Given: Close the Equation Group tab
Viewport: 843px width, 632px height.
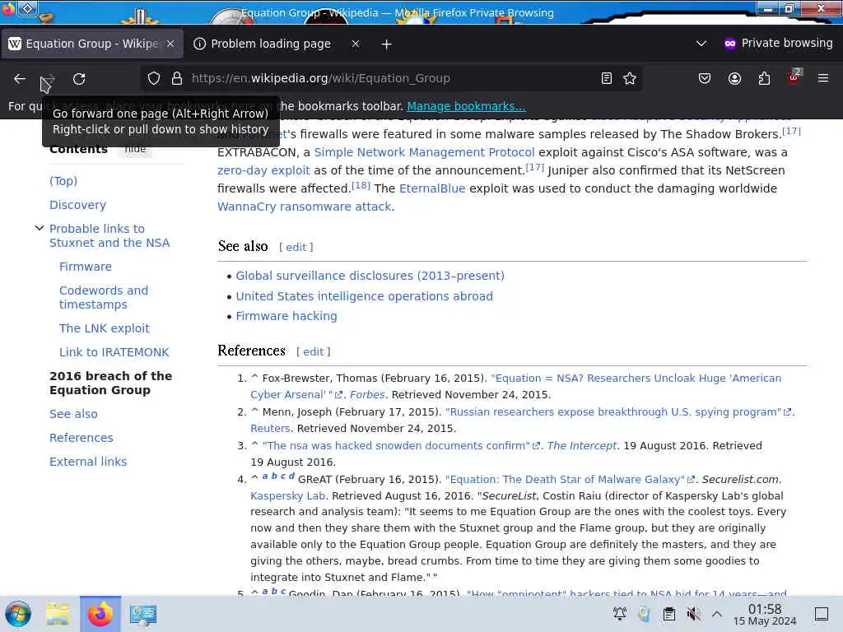Looking at the screenshot, I should tap(170, 44).
